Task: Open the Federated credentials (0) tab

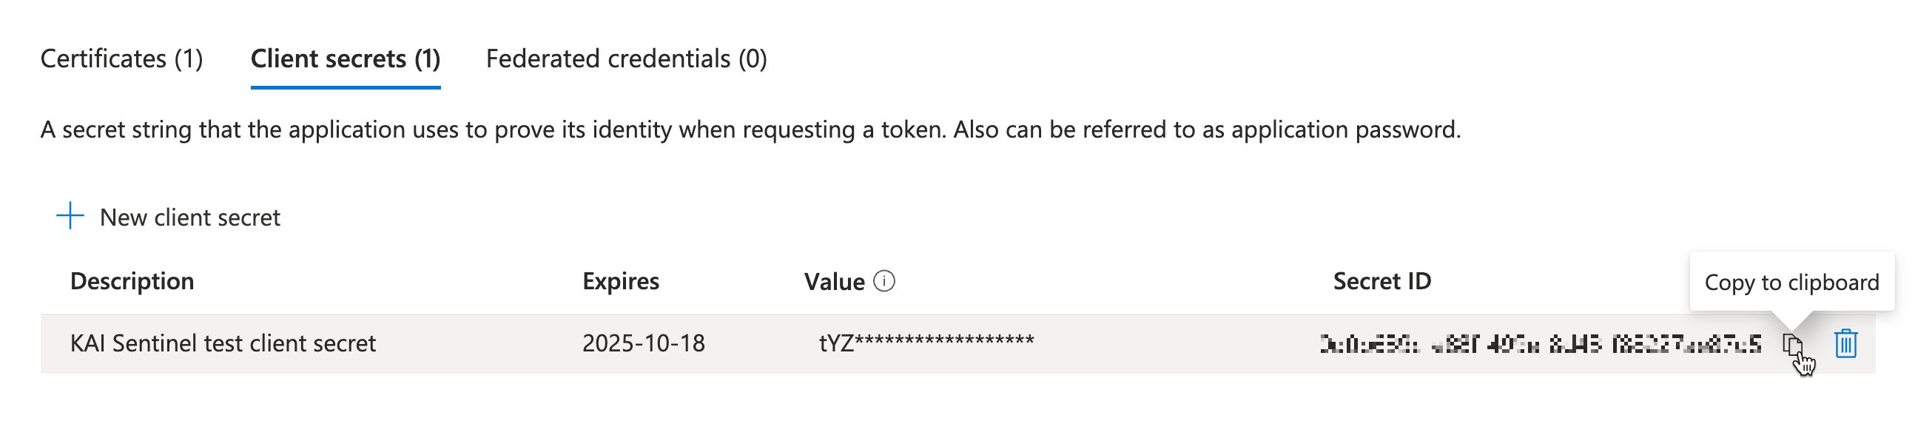Action: [x=626, y=58]
